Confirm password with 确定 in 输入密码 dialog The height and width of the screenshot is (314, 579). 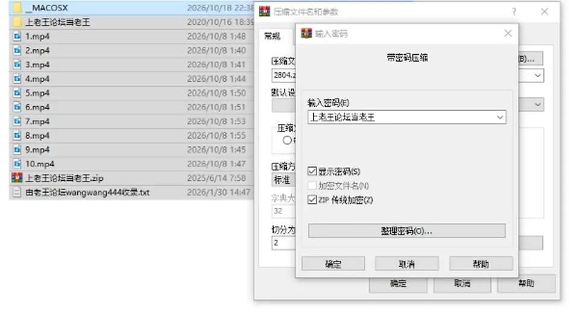tap(333, 264)
